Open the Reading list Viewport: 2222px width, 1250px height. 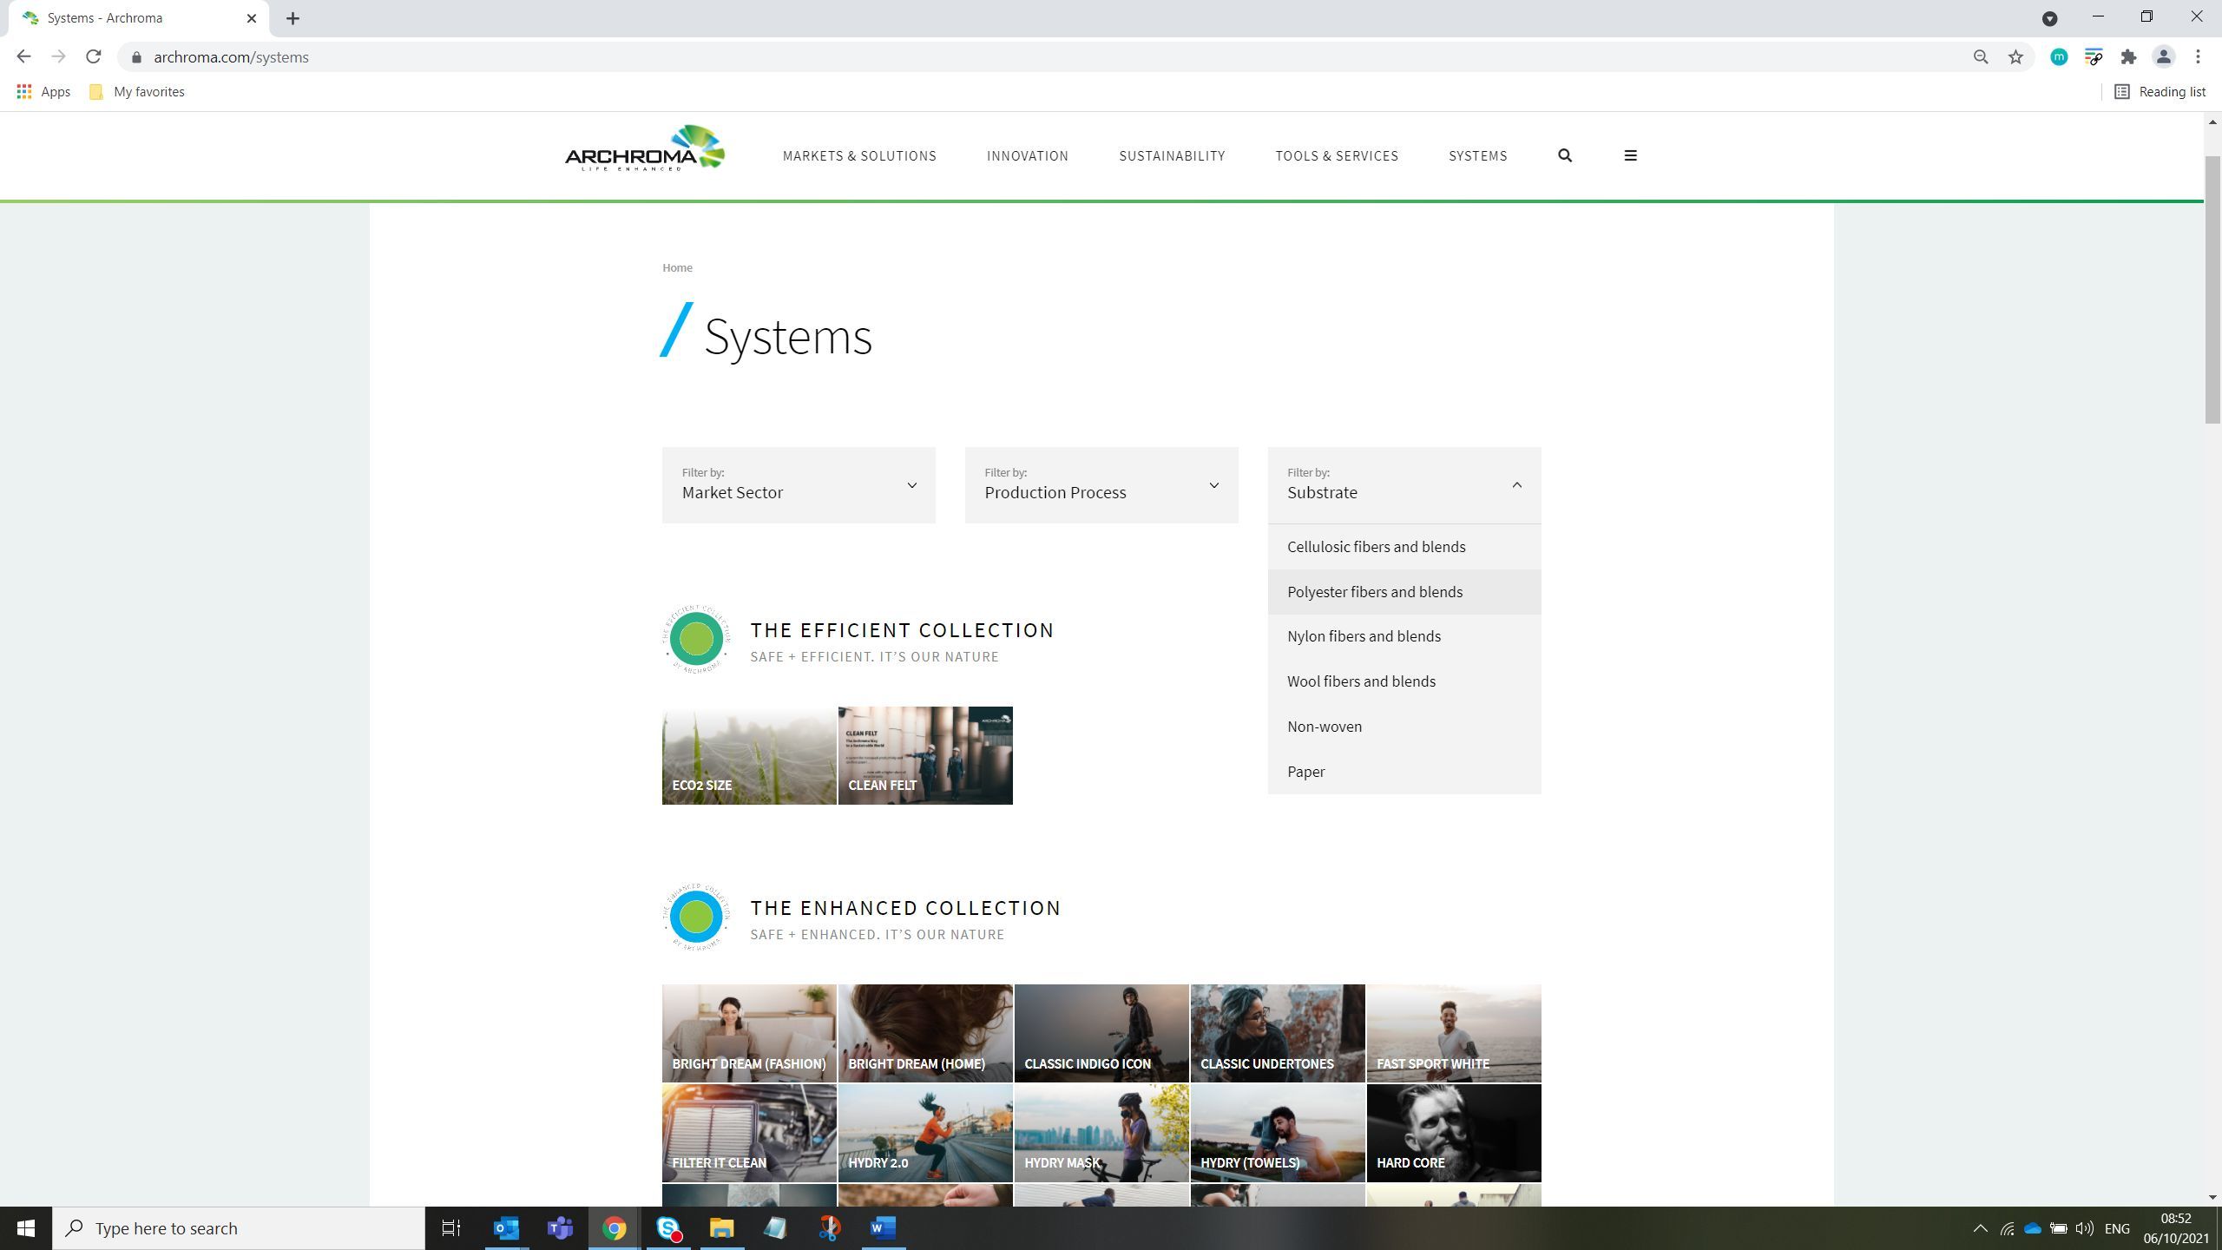click(2160, 91)
